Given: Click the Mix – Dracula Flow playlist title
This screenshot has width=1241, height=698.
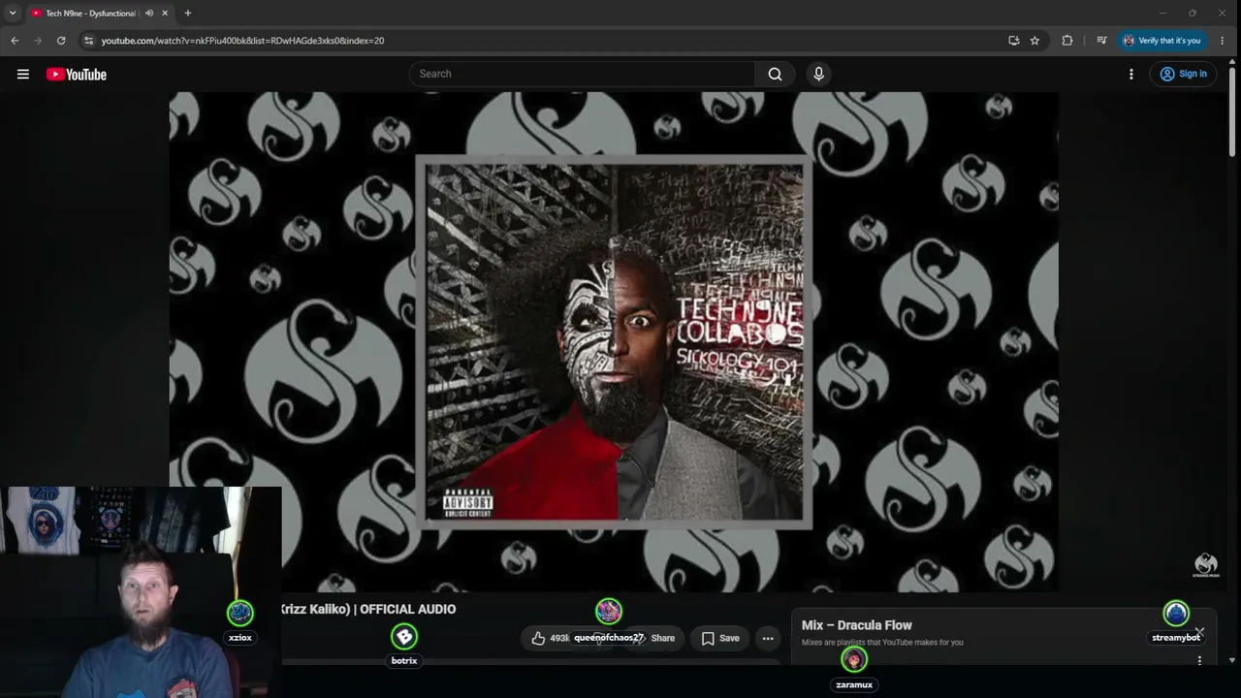Looking at the screenshot, I should pos(856,625).
